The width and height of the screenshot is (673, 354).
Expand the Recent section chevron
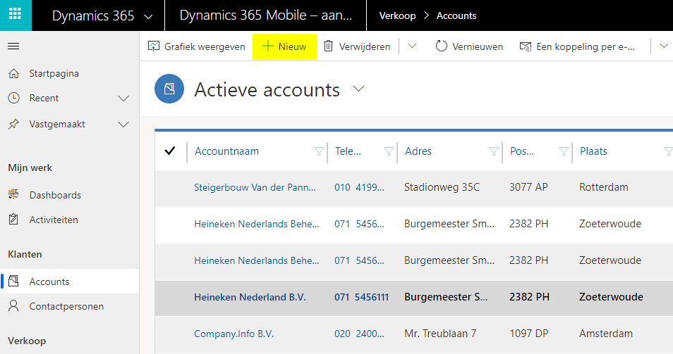tap(123, 99)
